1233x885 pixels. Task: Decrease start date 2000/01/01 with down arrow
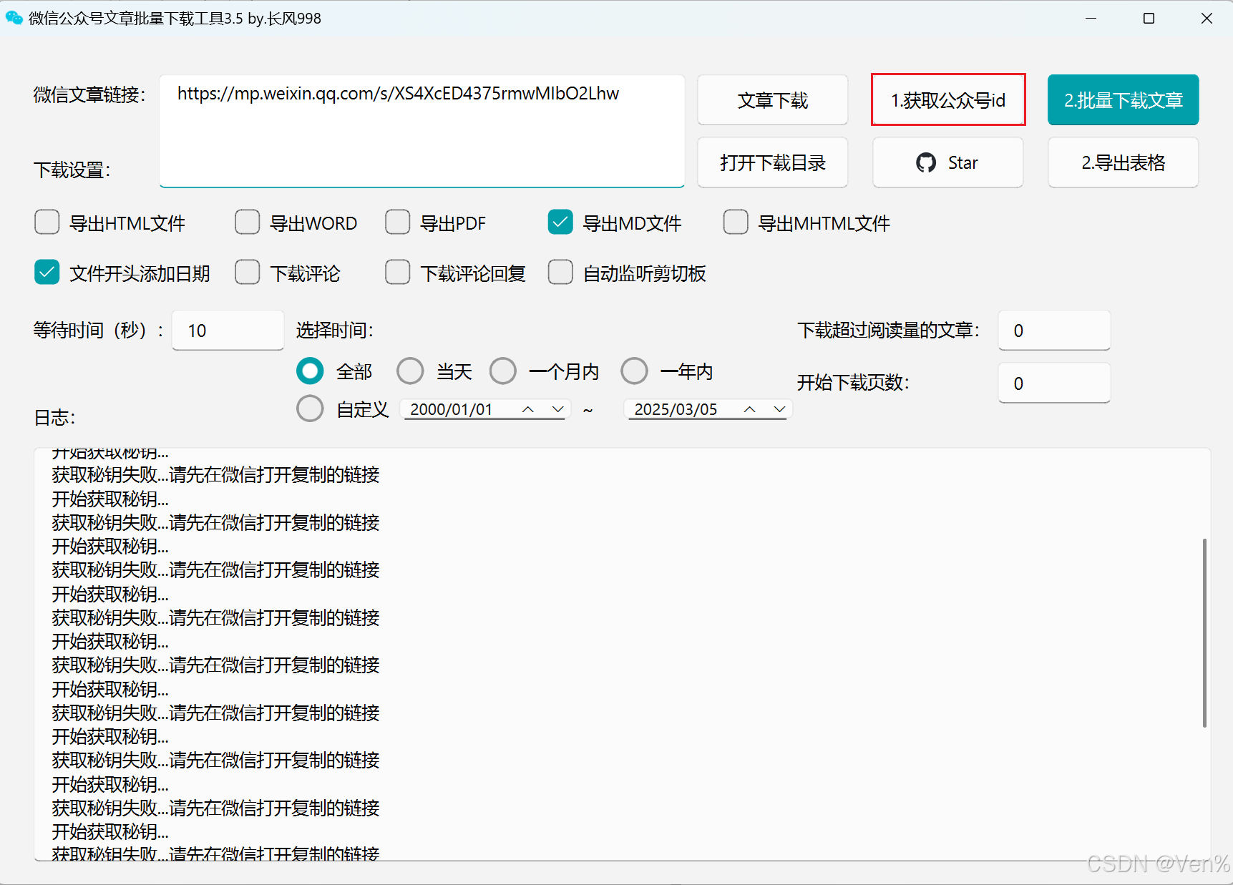(x=558, y=409)
